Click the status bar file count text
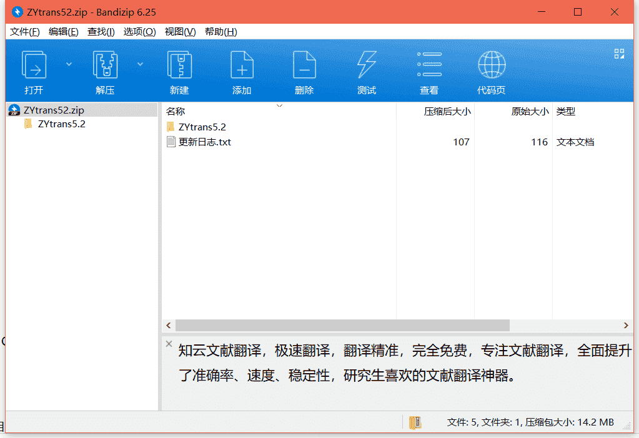 (530, 422)
